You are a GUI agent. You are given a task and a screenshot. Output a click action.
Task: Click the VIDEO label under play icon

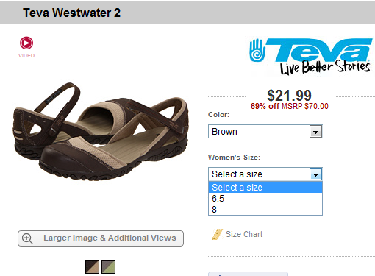[x=26, y=56]
